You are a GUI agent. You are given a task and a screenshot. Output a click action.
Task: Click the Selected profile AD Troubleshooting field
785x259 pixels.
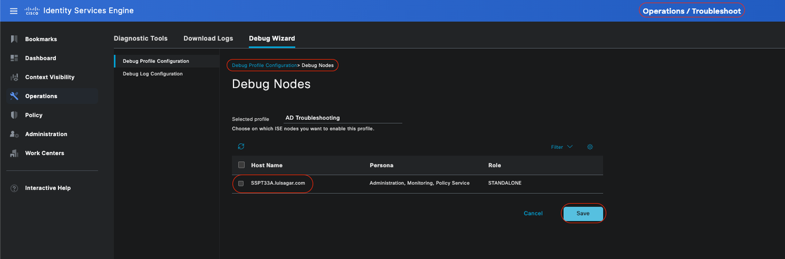click(x=343, y=118)
